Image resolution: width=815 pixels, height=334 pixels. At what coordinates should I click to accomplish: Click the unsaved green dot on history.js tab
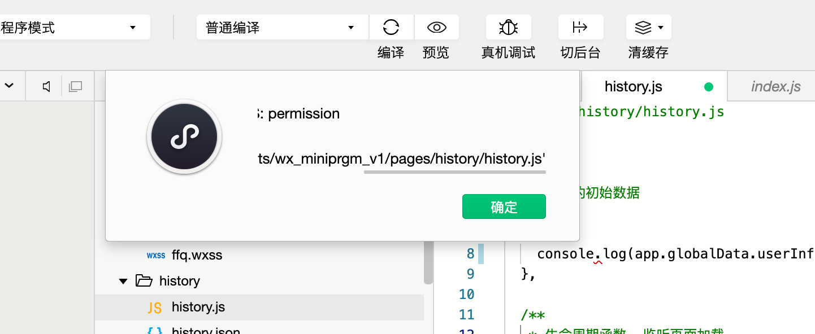pyautogui.click(x=708, y=87)
